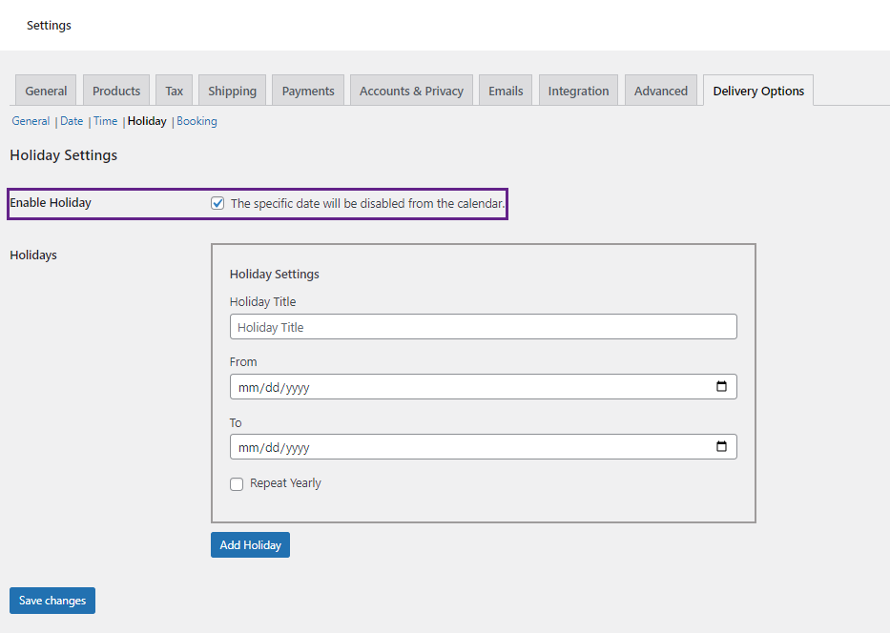Click the Save changes button

click(52, 600)
